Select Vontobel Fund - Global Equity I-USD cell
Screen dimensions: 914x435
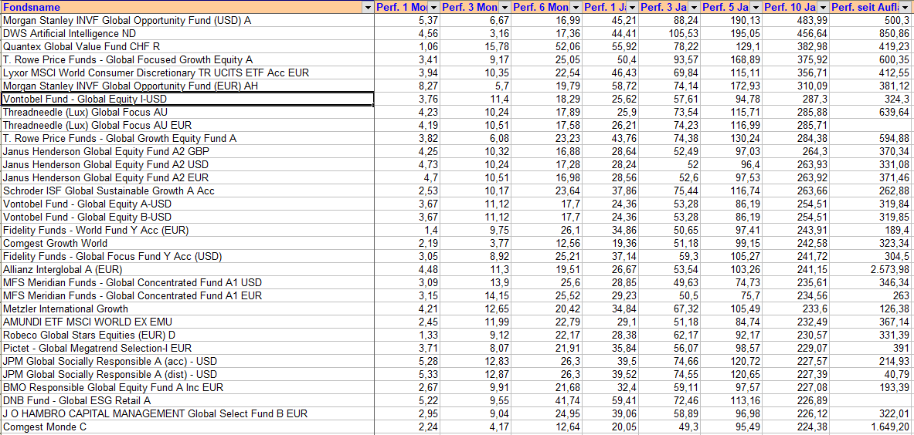point(187,99)
